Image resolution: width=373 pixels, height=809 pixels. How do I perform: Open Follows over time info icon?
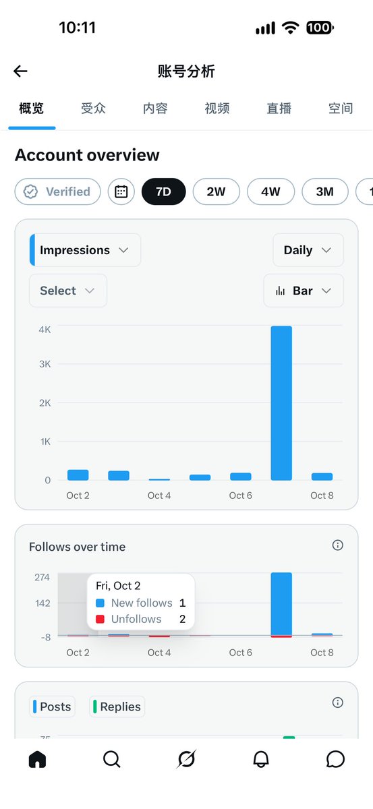point(338,545)
